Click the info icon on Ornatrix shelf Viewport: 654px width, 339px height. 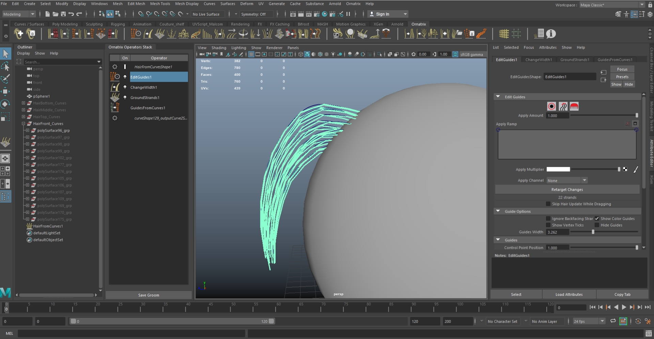[551, 34]
